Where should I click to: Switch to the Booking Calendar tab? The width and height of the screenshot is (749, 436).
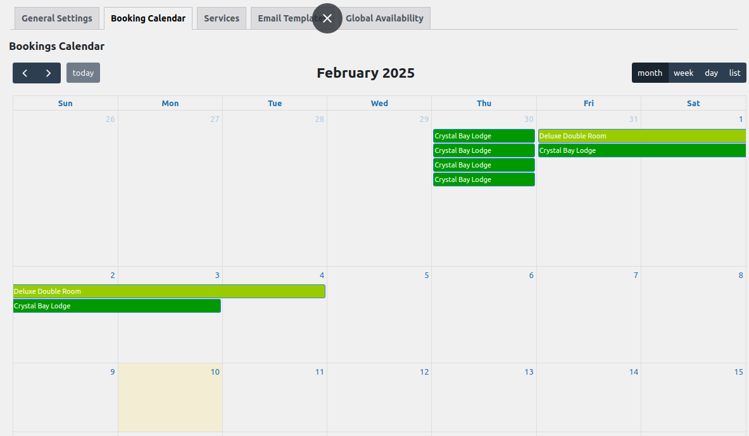click(x=148, y=18)
